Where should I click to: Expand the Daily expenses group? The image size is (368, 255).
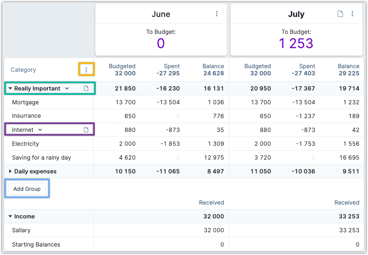click(10, 171)
